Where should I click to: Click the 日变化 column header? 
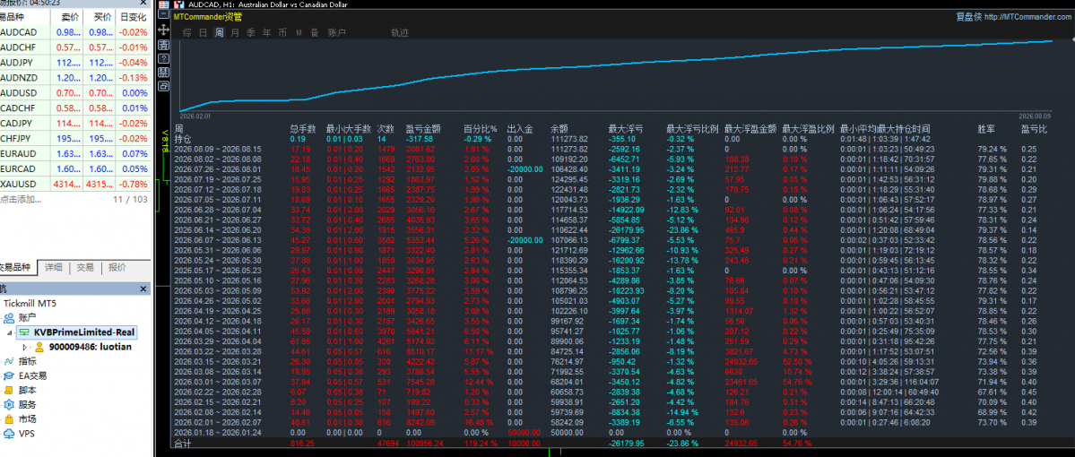point(133,17)
